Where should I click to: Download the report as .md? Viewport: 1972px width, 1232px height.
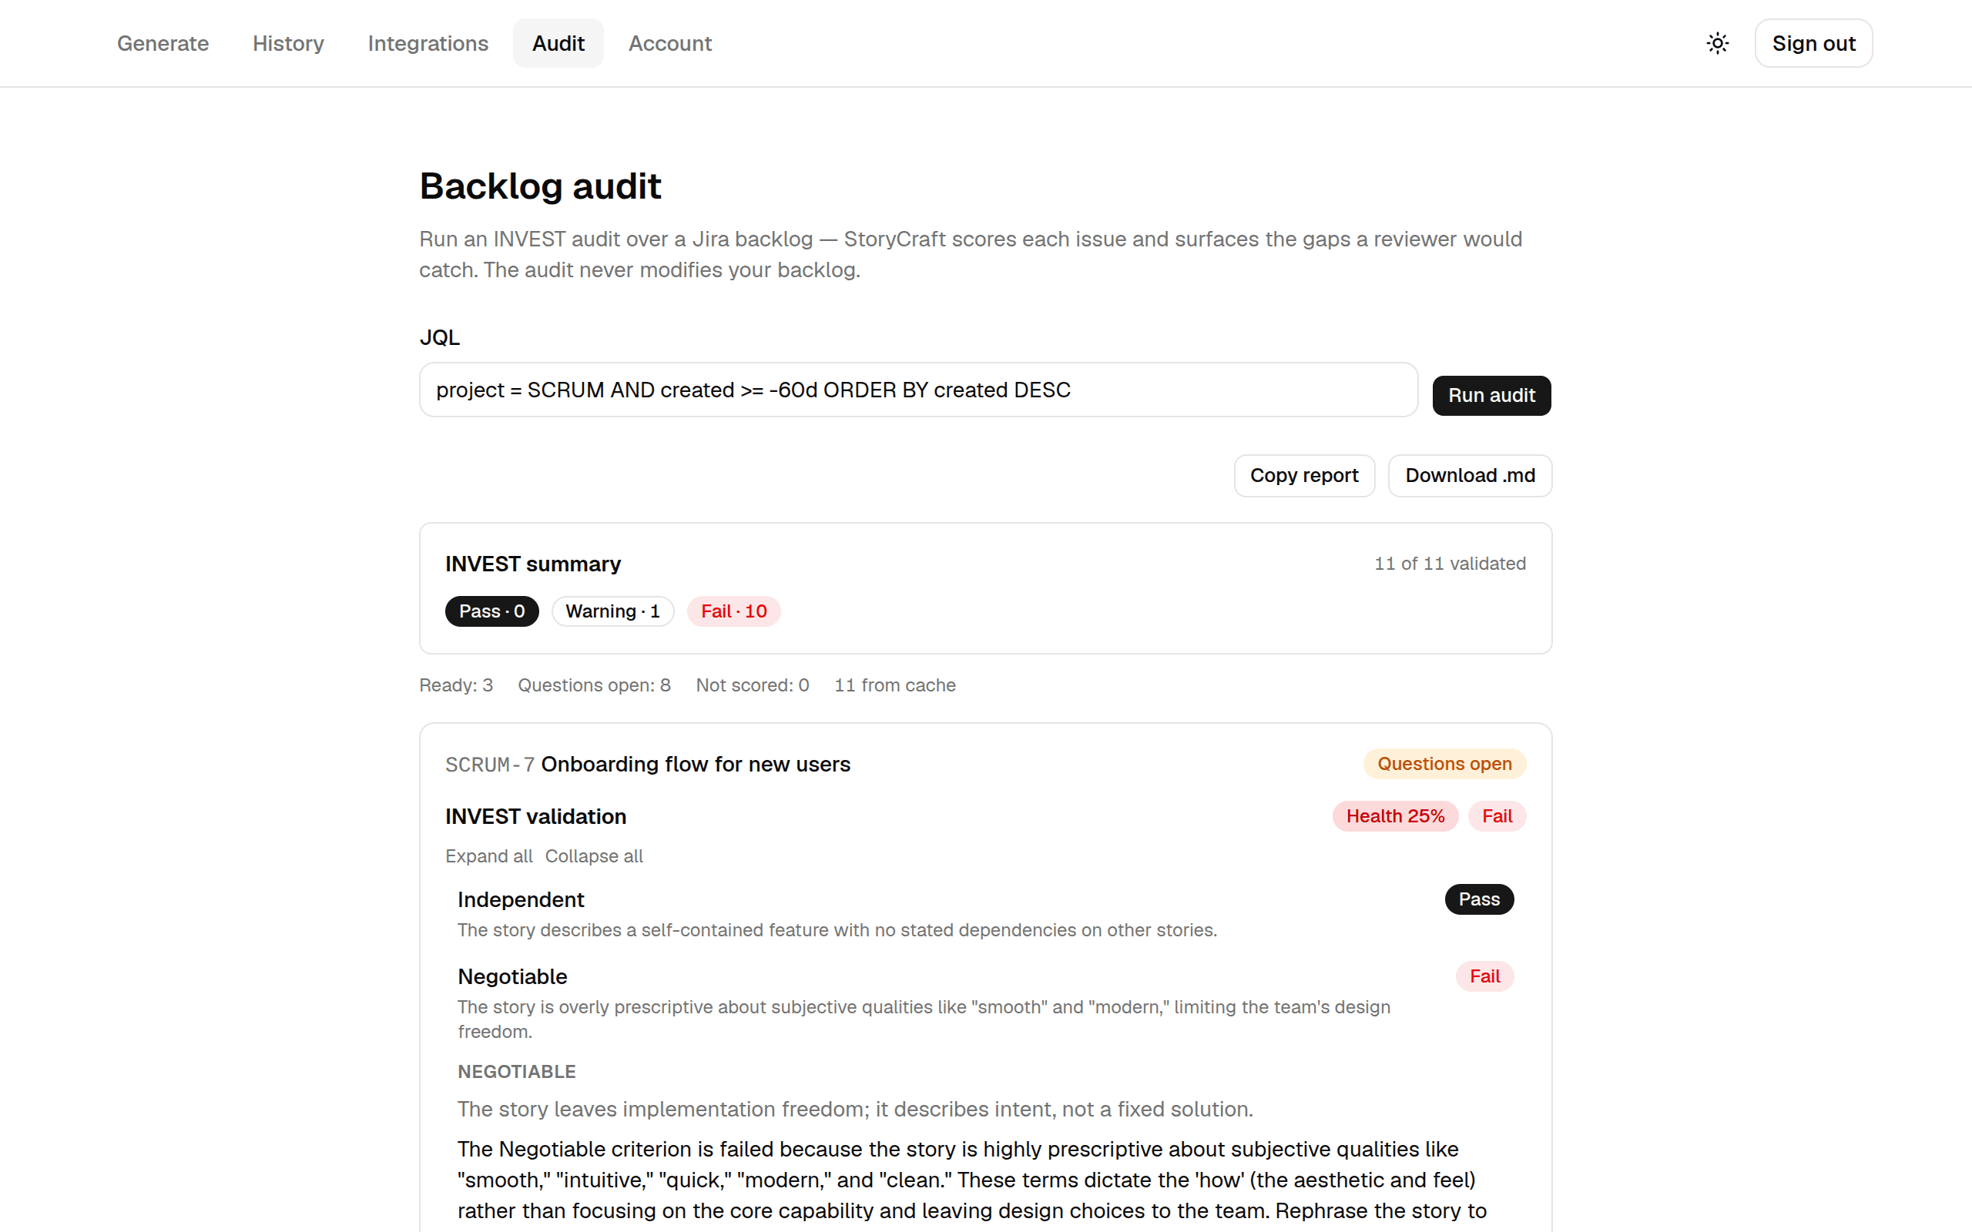[1469, 475]
